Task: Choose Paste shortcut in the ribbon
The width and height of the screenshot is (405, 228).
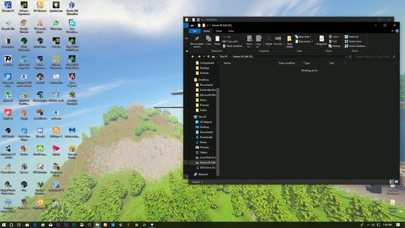Action: pos(232,46)
